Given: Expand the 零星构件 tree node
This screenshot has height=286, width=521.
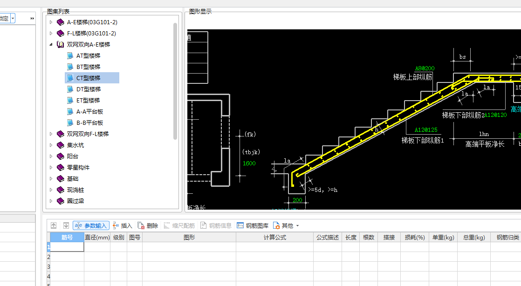Looking at the screenshot, I should (51, 167).
